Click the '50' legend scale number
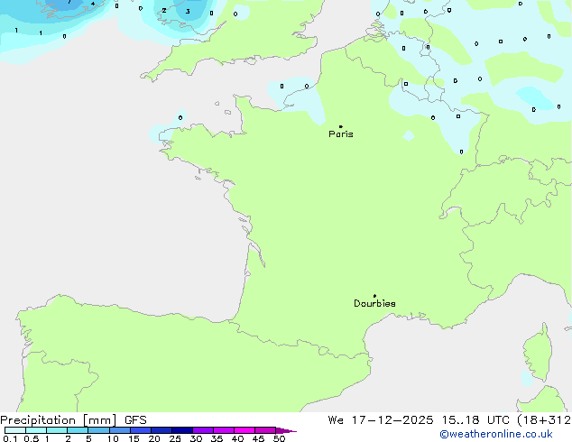The width and height of the screenshot is (572, 442). point(279,438)
